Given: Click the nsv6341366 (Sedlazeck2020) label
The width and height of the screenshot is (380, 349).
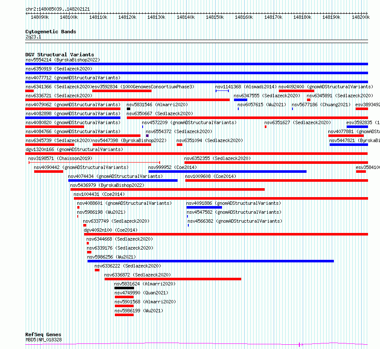Looking at the screenshot, I should [59, 87].
